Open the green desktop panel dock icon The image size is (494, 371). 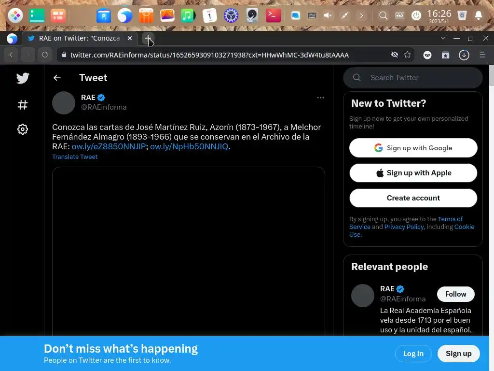37,15
